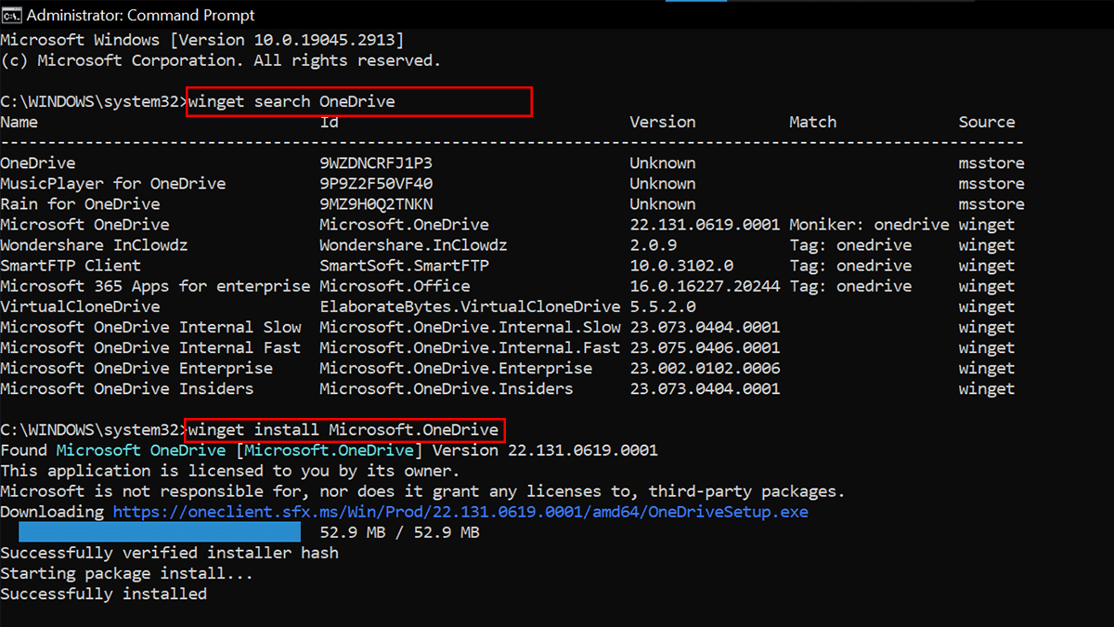Select the highlighted winget install Microsoft.OneDrive command
The image size is (1114, 627).
343,430
